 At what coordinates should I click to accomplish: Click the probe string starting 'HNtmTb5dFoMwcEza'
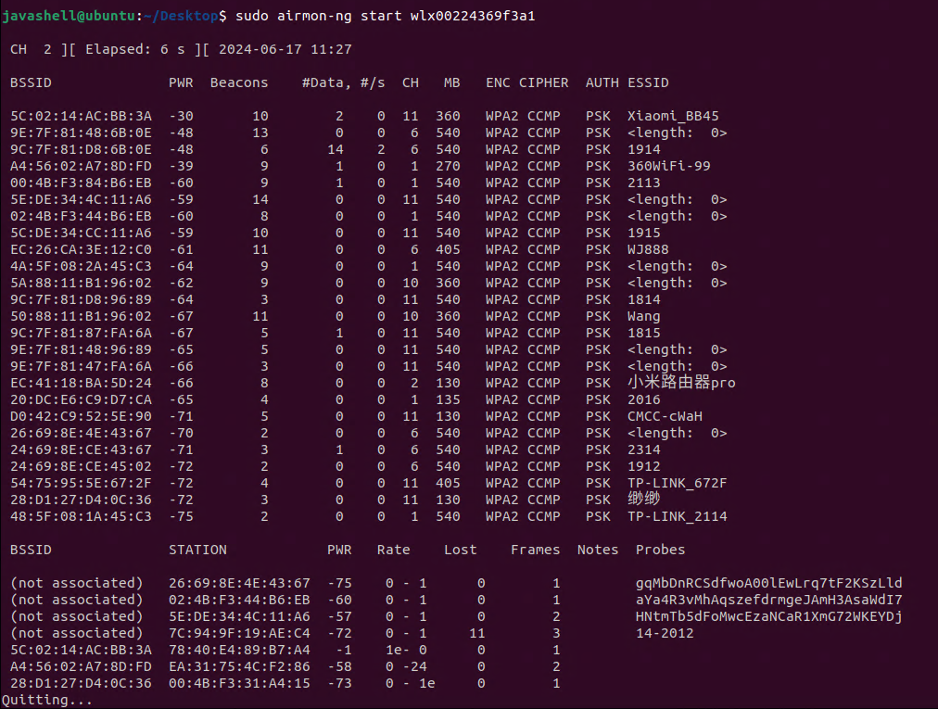(768, 617)
